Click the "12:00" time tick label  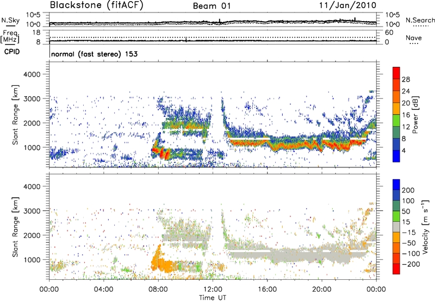pyautogui.click(x=213, y=290)
